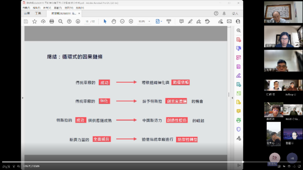The height and width of the screenshot is (170, 303).
Task: Collapse the right tools pane arrow
Action: 232,98
